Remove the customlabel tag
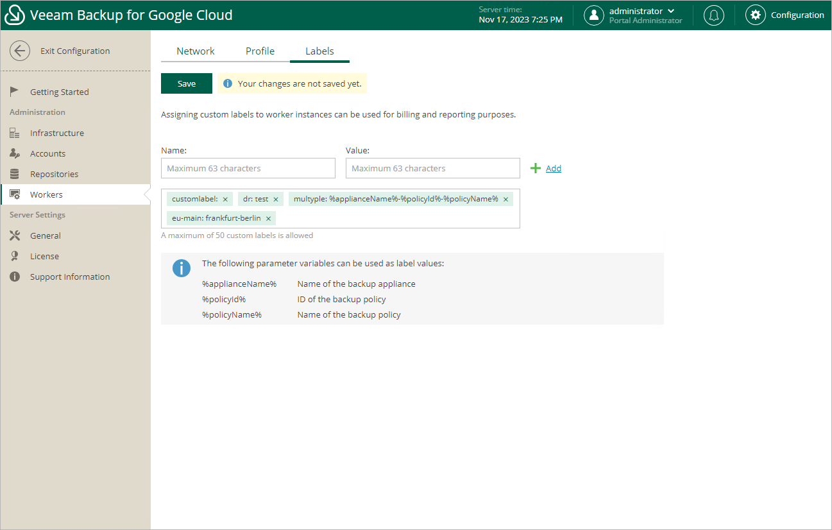 tap(225, 200)
